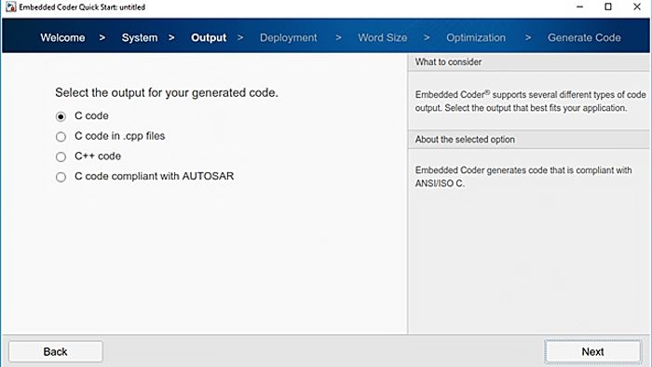Click the What to consider header
This screenshot has width=652, height=367.
pos(528,61)
